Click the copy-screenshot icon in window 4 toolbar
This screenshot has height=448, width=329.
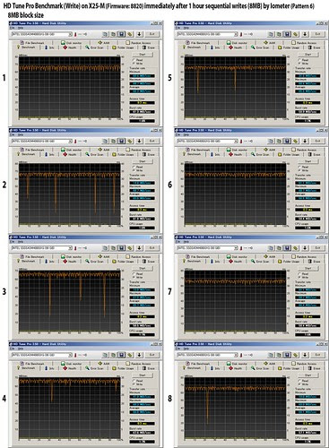(113, 355)
